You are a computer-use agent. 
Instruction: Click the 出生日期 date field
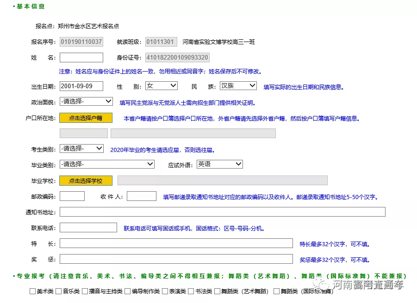point(81,86)
